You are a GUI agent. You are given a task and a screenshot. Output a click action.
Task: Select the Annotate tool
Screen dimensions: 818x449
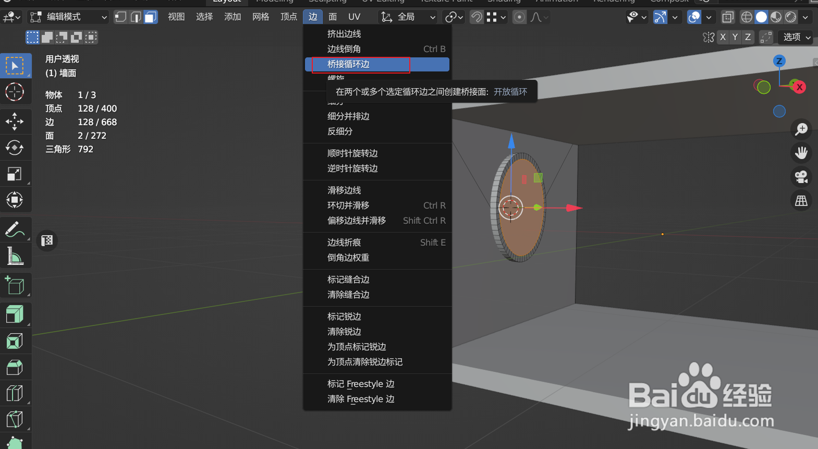point(15,229)
